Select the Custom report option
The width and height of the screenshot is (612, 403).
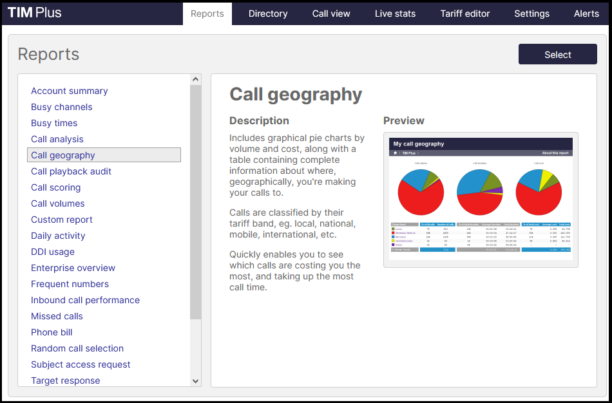click(61, 220)
